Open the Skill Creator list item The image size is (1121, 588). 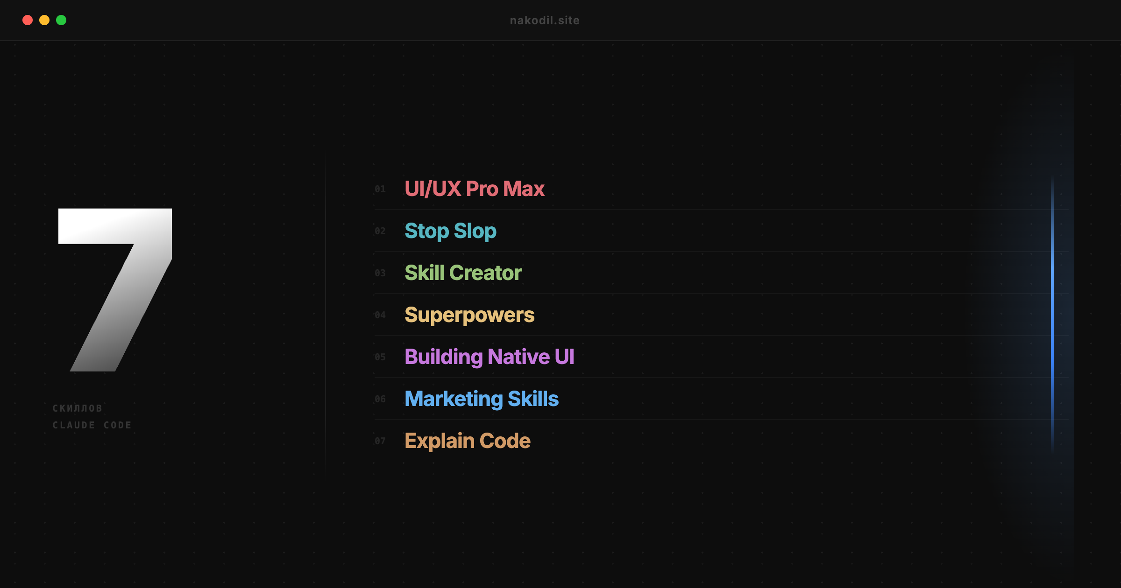[463, 273]
